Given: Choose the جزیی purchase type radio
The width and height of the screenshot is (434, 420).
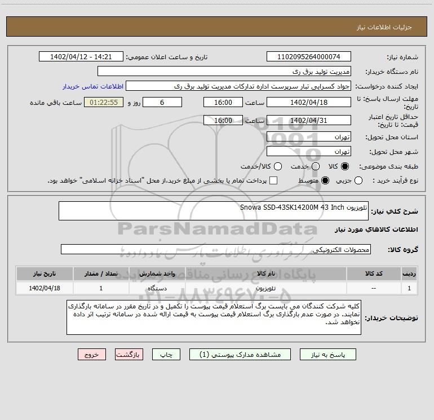Looking at the screenshot, I should (358, 180).
